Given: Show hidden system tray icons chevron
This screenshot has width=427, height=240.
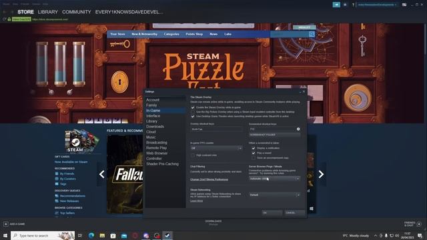Looking at the screenshot, I should pyautogui.click(x=376, y=235).
